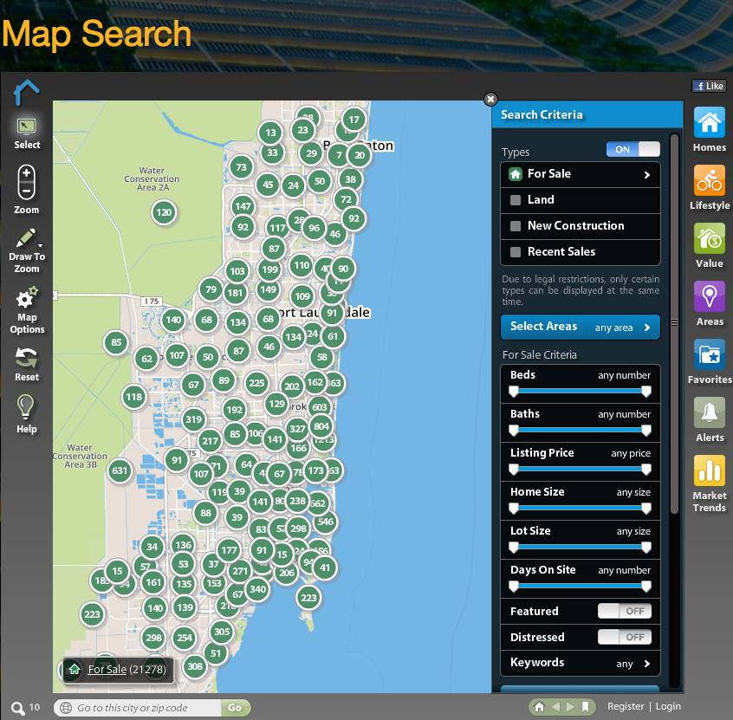Turn off the Types switch
This screenshot has height=720, width=733.
click(633, 149)
